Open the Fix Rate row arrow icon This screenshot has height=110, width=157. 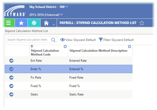[x=11, y=78]
